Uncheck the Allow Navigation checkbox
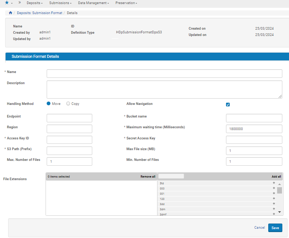Screen dimensions: 289x238 (x=228, y=105)
